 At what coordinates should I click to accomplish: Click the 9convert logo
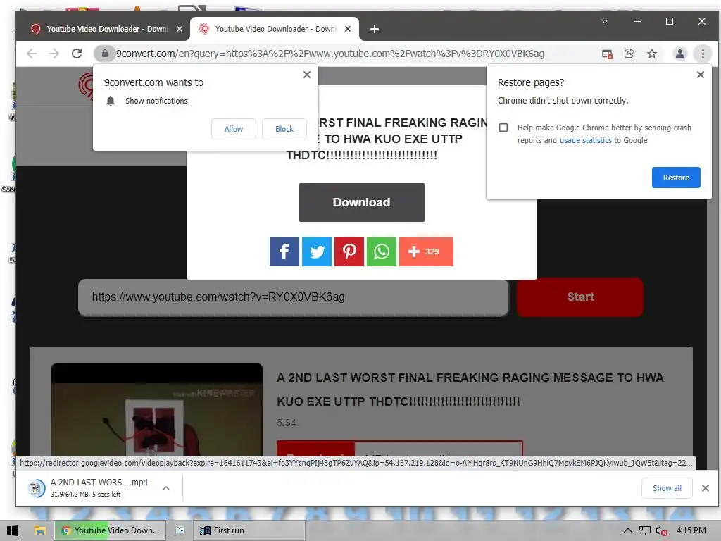[87, 85]
